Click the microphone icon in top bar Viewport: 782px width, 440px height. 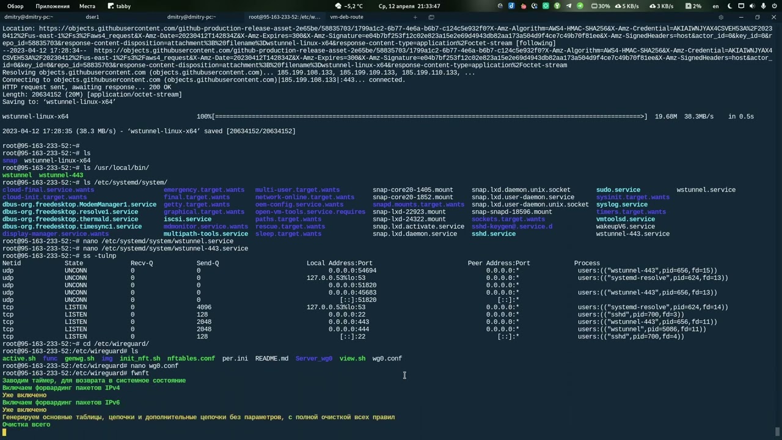763,6
